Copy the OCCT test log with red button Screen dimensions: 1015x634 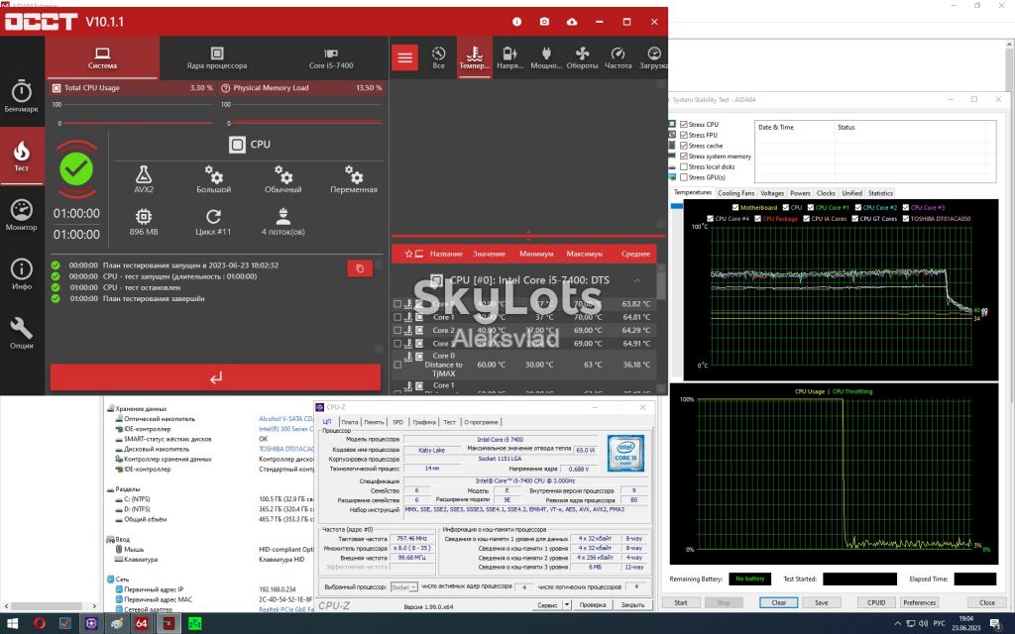(x=360, y=268)
